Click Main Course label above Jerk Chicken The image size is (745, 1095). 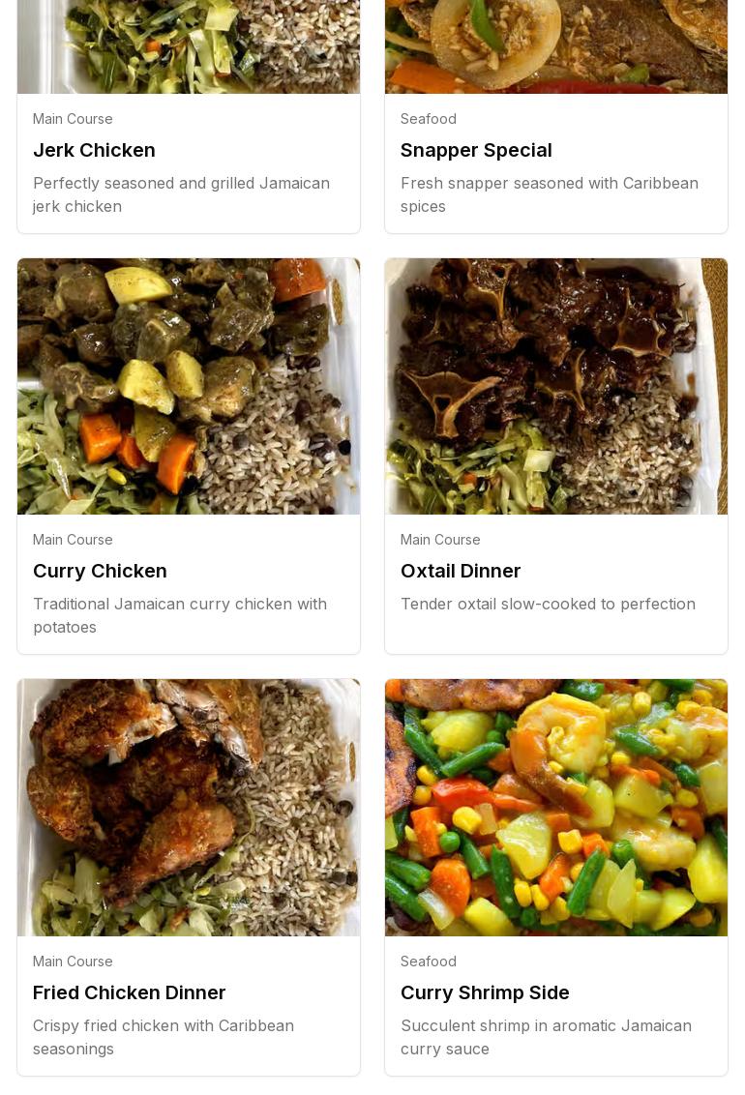73,119
